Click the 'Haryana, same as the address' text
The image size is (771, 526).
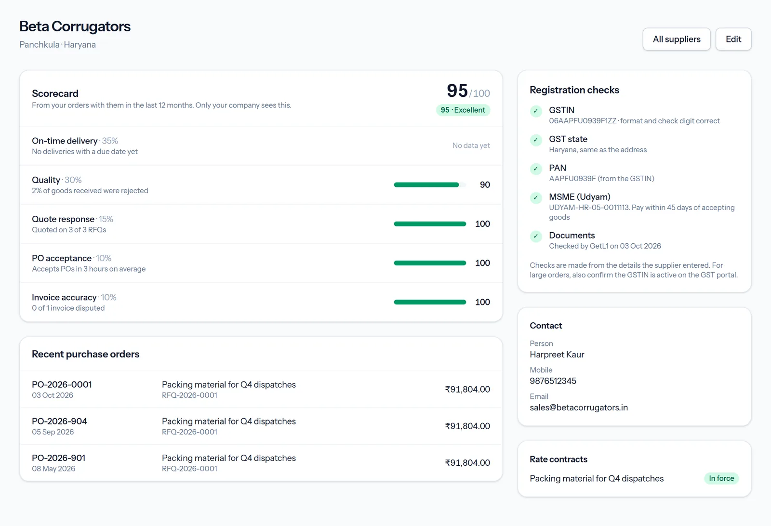tap(598, 150)
